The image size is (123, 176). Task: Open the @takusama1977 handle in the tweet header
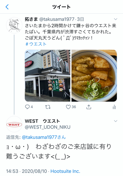point(57,19)
